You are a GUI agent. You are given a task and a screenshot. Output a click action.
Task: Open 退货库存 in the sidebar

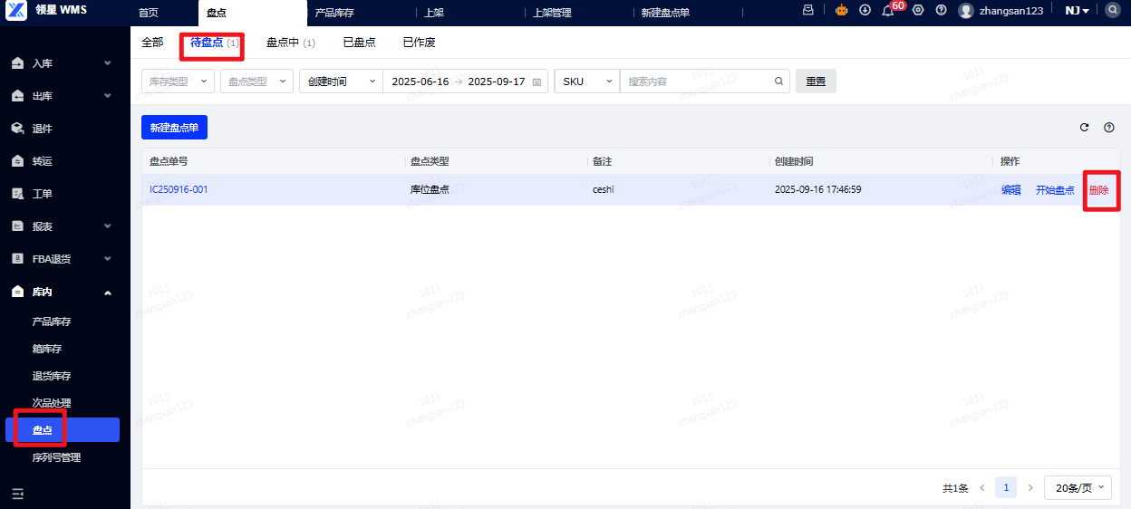(52, 376)
